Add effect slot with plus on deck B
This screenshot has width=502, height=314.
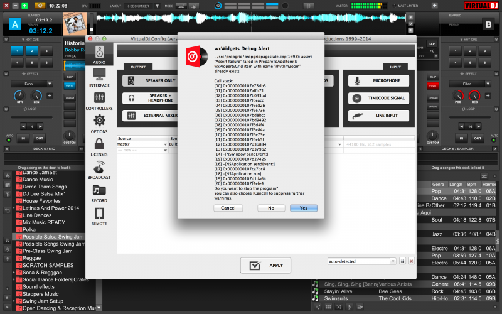click(x=488, y=96)
